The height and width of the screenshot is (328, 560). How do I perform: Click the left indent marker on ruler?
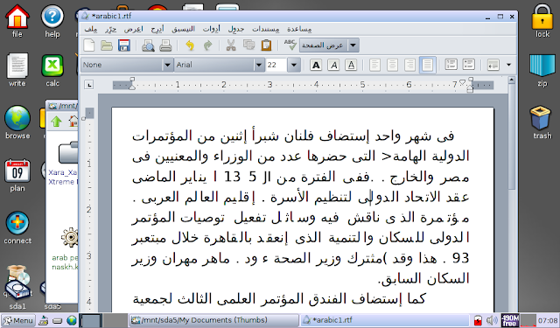pyautogui.click(x=132, y=84)
